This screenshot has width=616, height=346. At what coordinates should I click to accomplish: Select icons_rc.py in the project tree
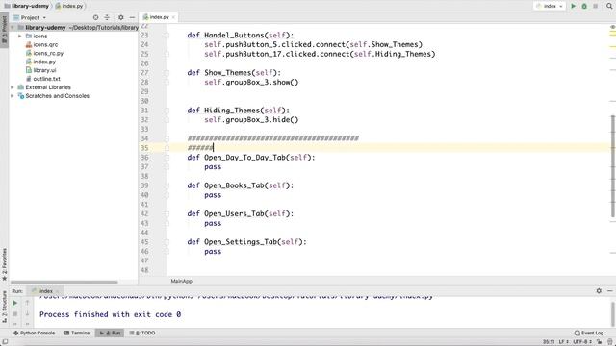pos(44,54)
